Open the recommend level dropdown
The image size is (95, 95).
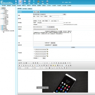click(47, 21)
